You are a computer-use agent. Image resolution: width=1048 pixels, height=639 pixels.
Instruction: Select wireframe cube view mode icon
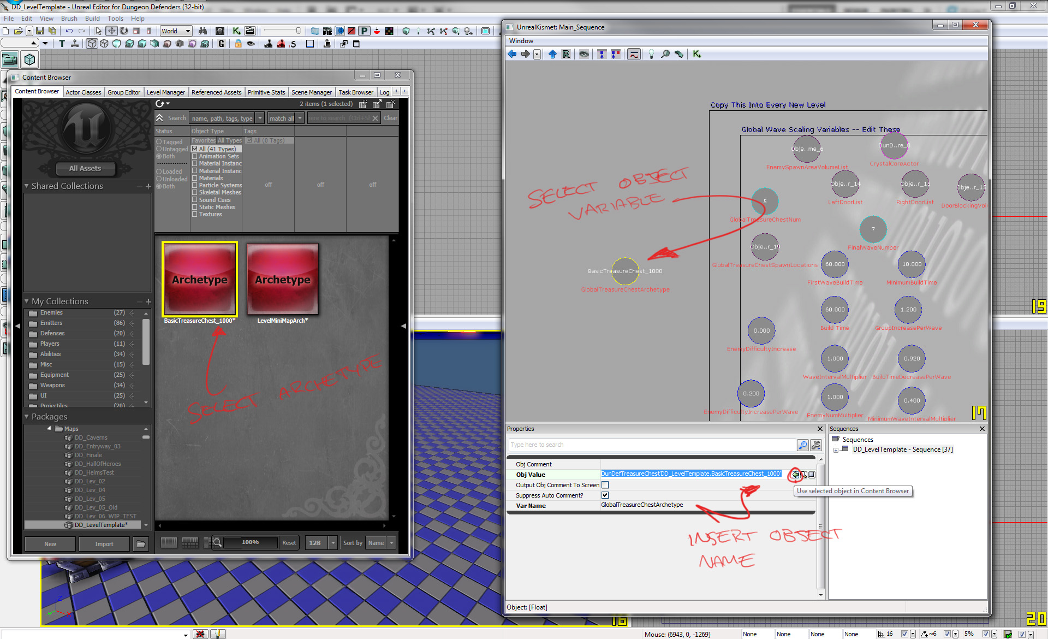pos(92,44)
